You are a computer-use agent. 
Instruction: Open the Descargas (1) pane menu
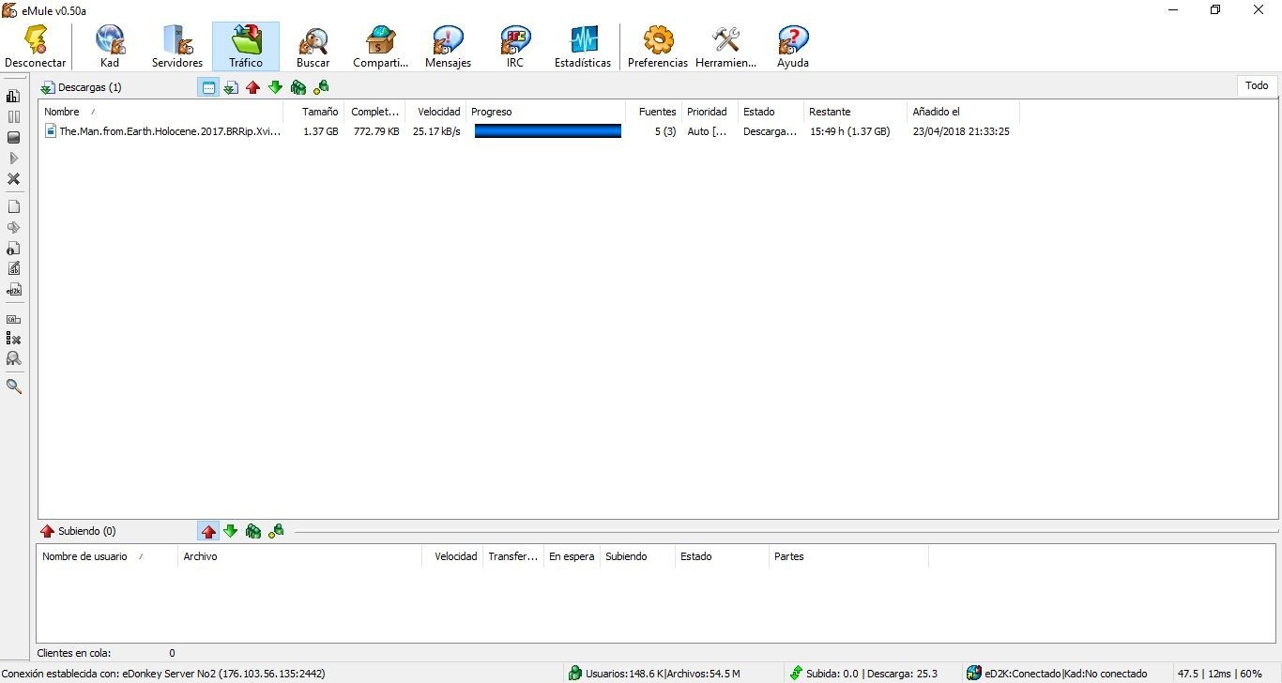pyautogui.click(x=81, y=87)
